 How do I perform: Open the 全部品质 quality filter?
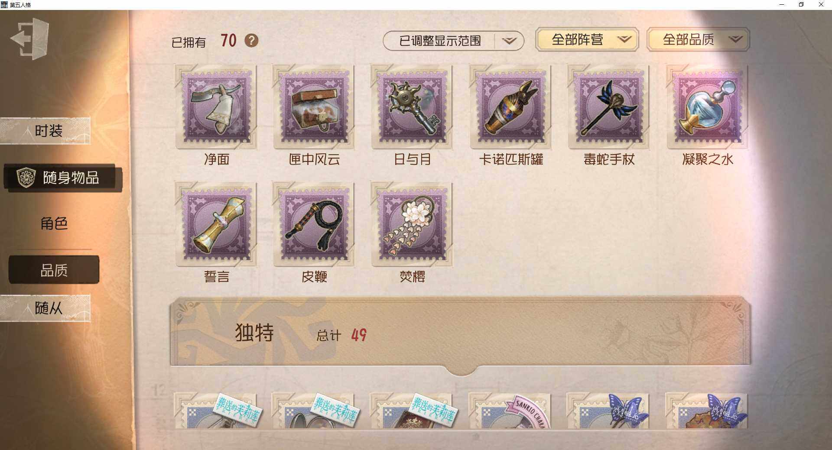(698, 40)
